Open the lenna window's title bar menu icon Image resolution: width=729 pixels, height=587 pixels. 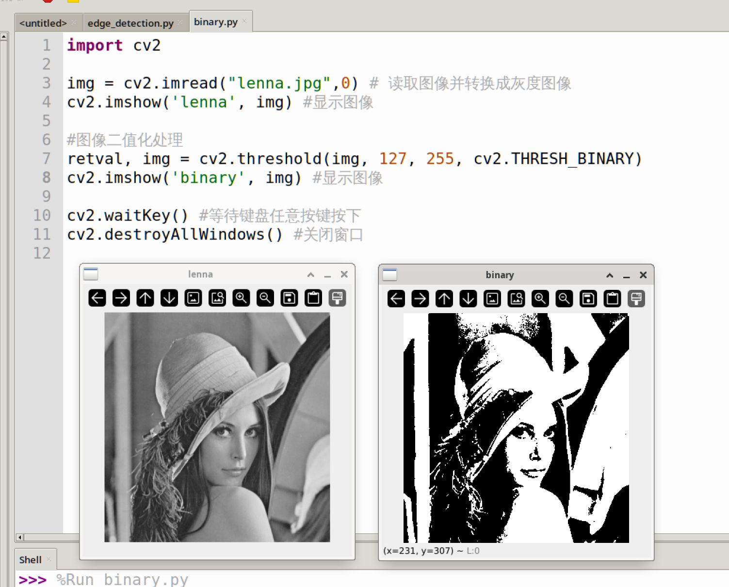(91, 274)
